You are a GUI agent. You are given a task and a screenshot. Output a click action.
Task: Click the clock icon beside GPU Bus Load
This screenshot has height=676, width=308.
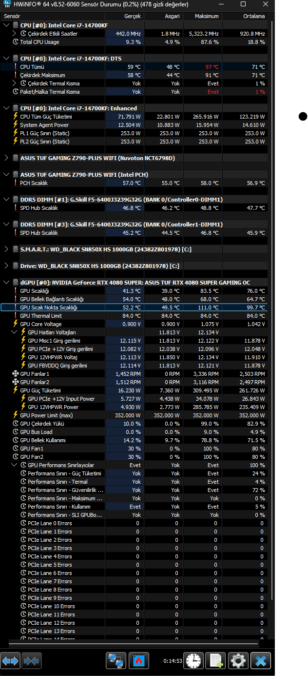pyautogui.click(x=16, y=432)
